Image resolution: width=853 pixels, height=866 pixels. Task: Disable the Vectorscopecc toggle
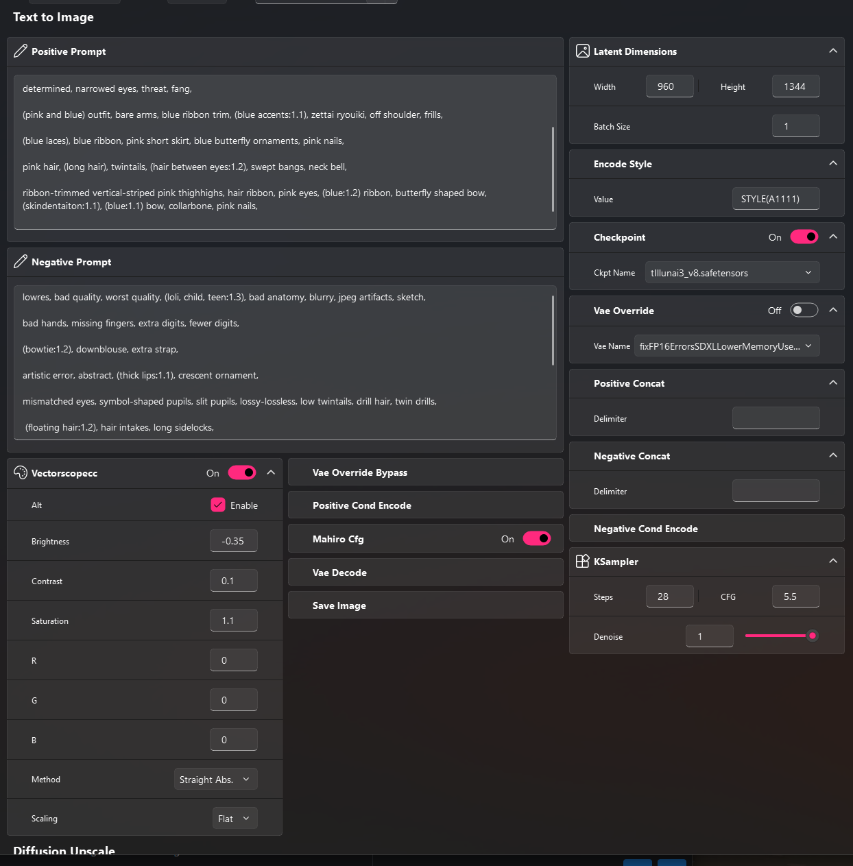click(x=242, y=473)
